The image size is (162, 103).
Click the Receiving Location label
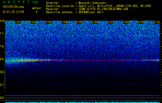tap(60, 6)
